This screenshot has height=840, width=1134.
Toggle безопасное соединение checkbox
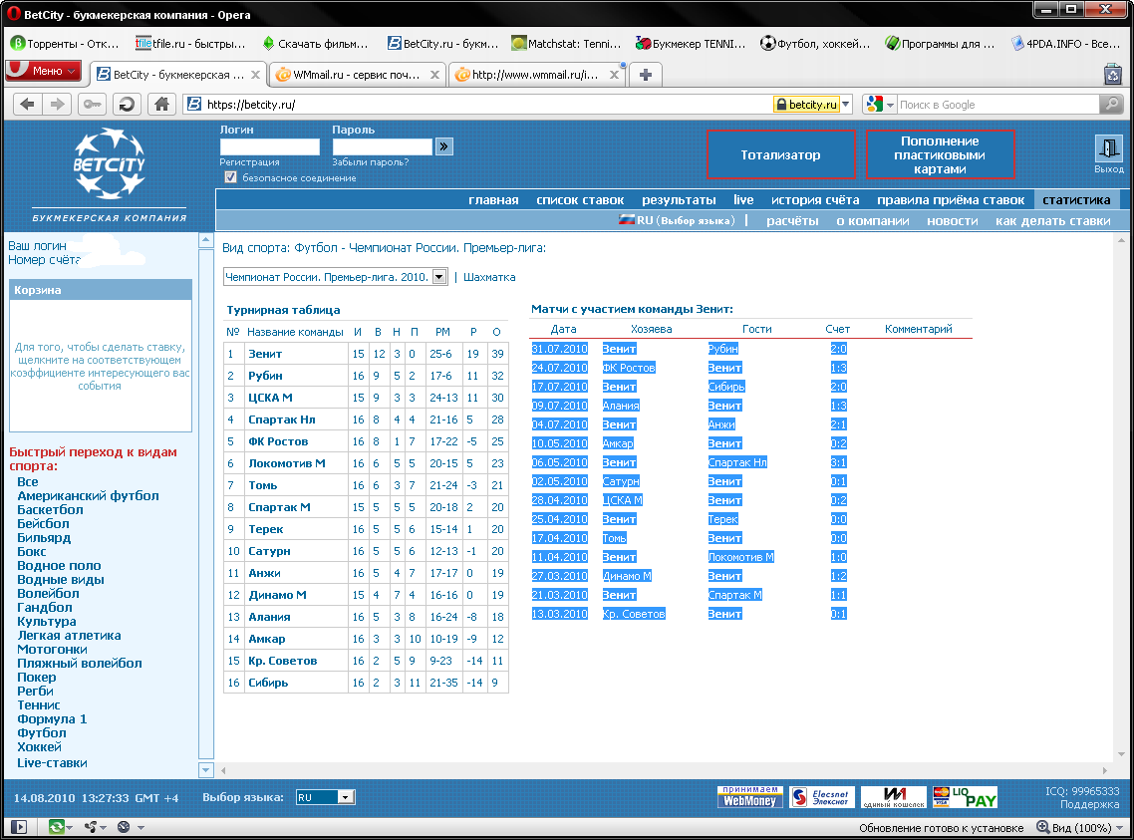[231, 177]
